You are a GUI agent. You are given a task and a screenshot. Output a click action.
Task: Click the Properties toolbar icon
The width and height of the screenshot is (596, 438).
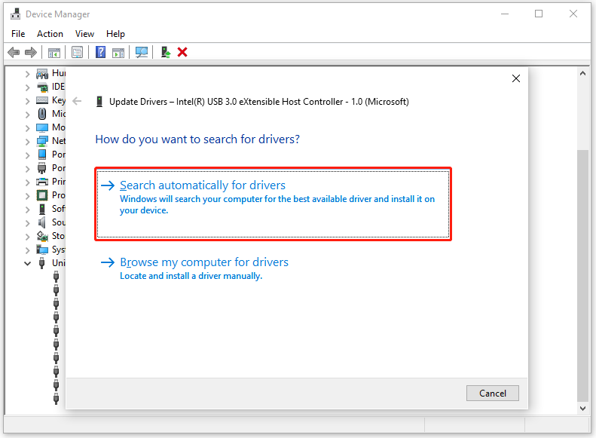coord(77,53)
